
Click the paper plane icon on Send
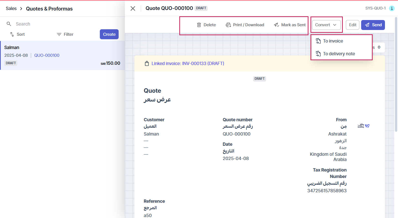click(367, 25)
